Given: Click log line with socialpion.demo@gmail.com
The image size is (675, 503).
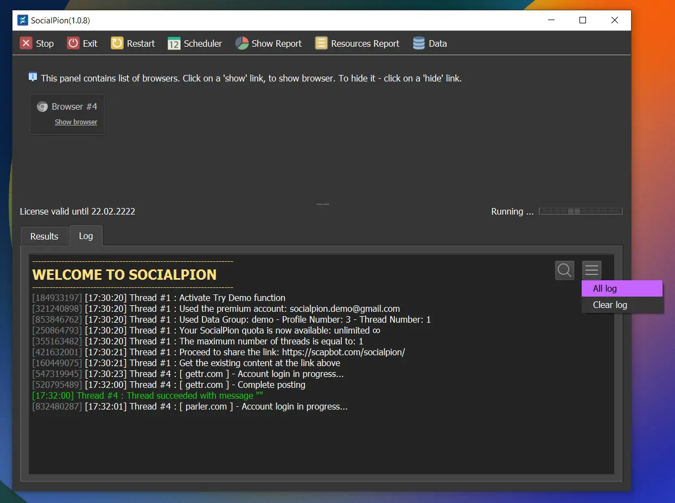Looking at the screenshot, I should tap(216, 309).
